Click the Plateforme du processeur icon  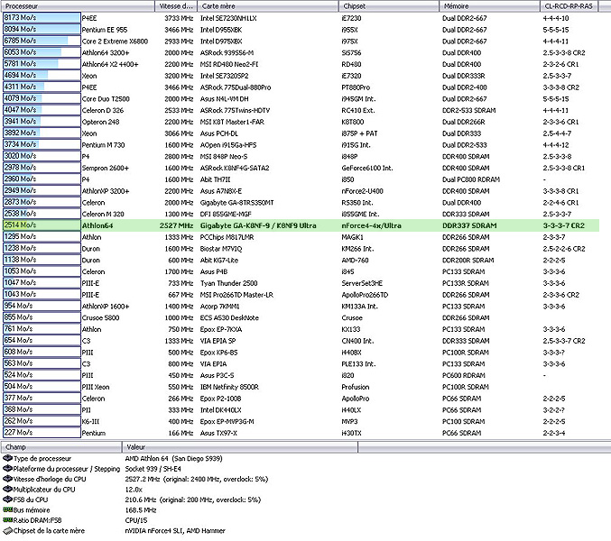(x=7, y=470)
